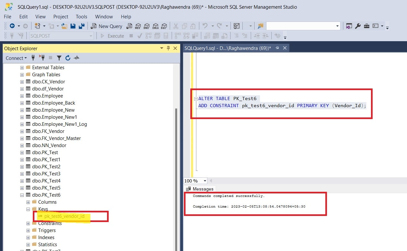Expand the Triggers folder

[x=28, y=230]
